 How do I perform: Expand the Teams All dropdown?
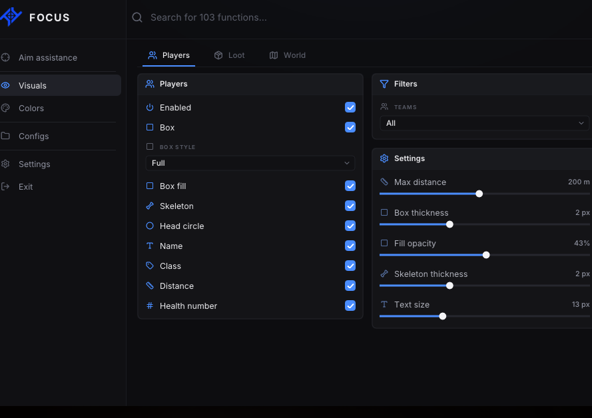point(484,123)
